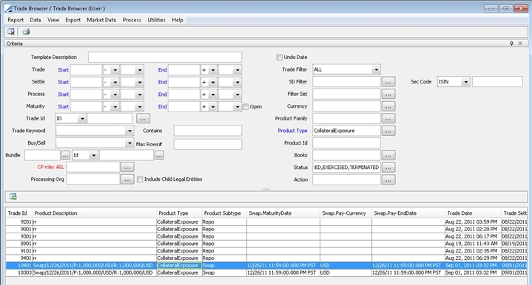Image resolution: width=532 pixels, height=285 pixels.
Task: Expand the Buy/Sell dropdown
Action: point(129,143)
